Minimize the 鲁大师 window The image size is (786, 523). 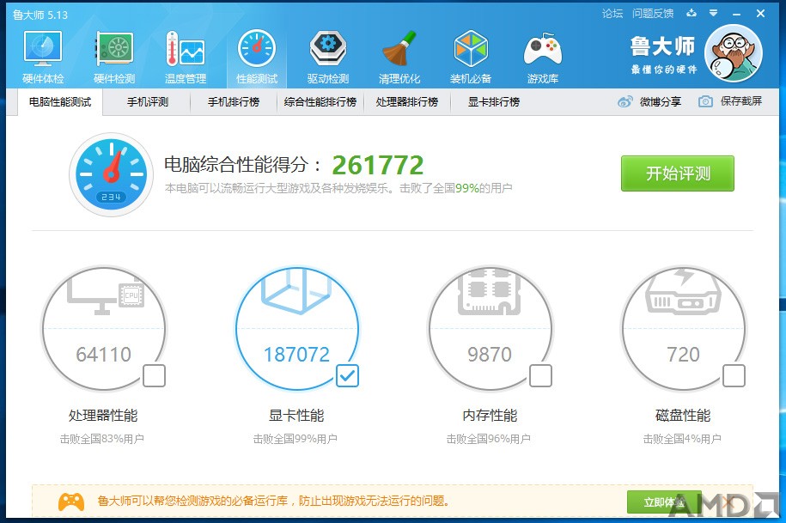point(736,14)
